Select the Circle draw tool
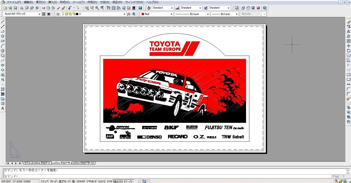The height and width of the screenshot is (183, 351). [3, 51]
